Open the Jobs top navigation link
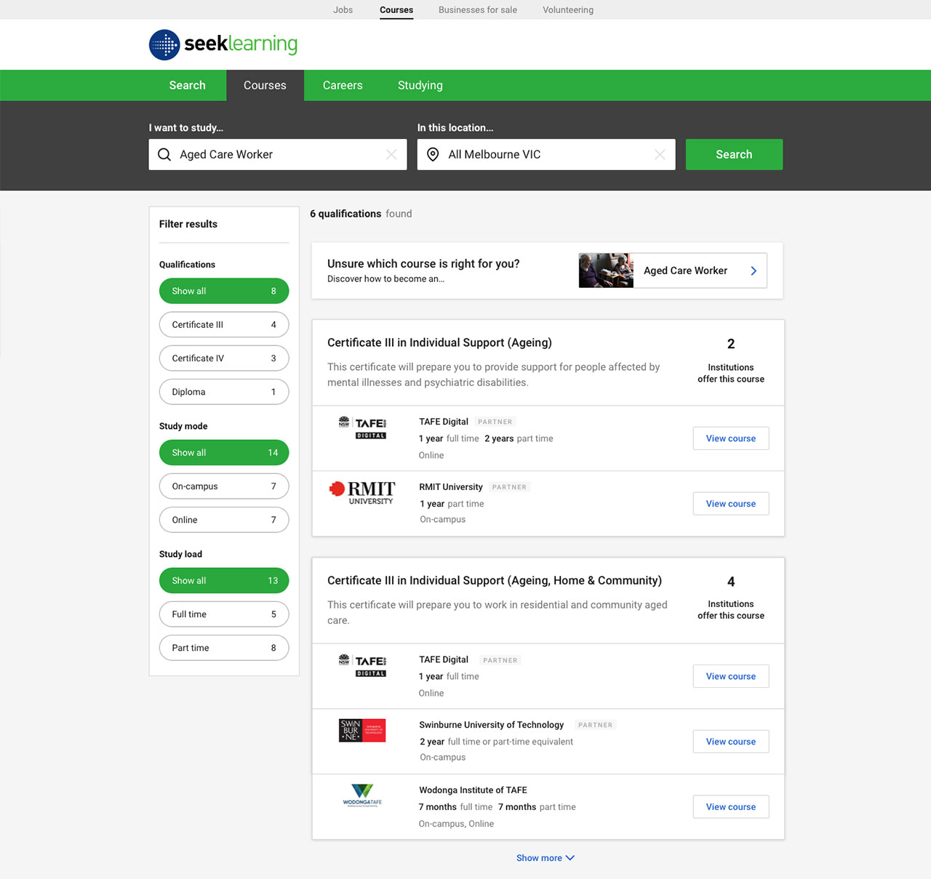Viewport: 931px width, 879px height. point(343,10)
